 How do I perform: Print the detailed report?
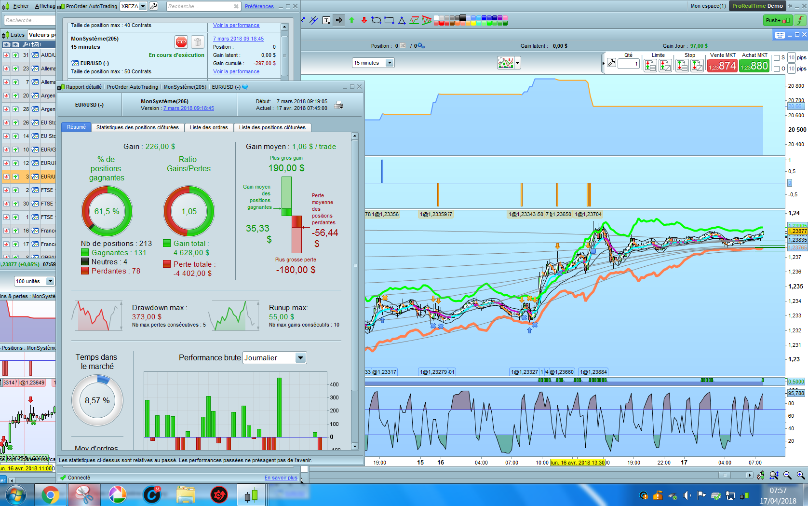[339, 105]
